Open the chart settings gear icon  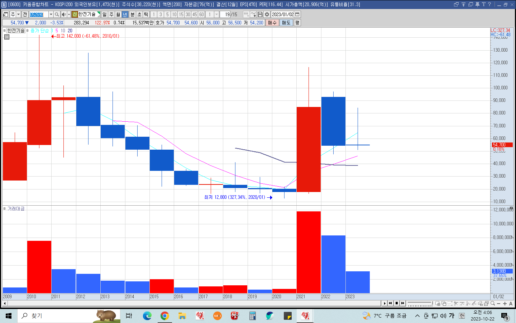pos(267,14)
